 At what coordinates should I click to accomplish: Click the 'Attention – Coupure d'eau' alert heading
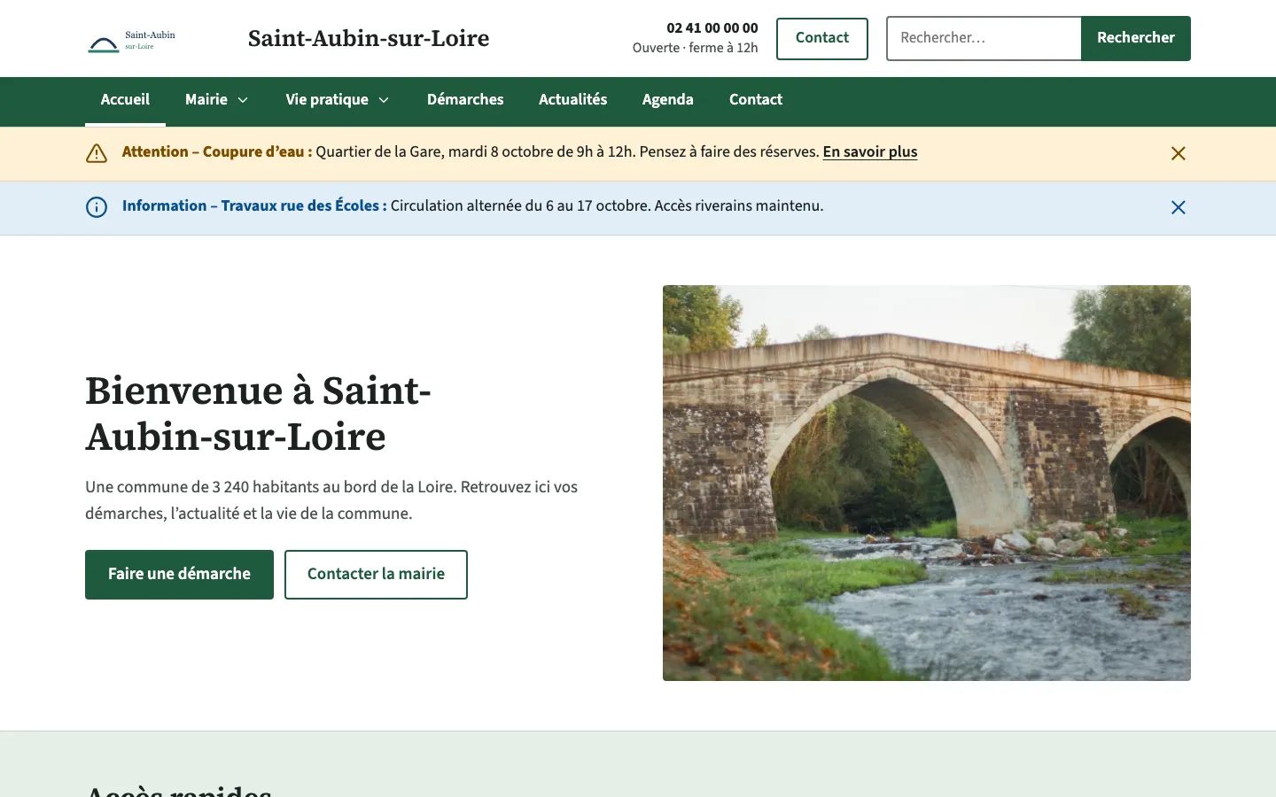point(217,152)
